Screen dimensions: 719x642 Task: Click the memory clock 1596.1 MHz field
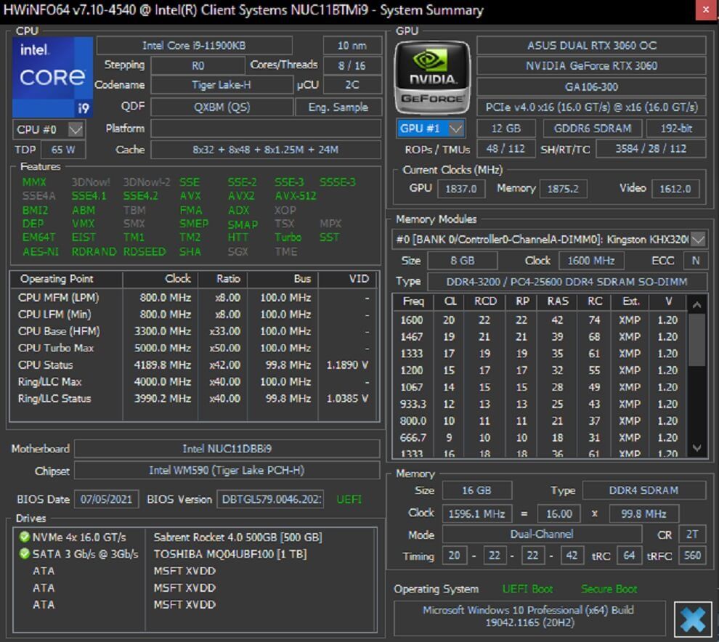coord(477,514)
